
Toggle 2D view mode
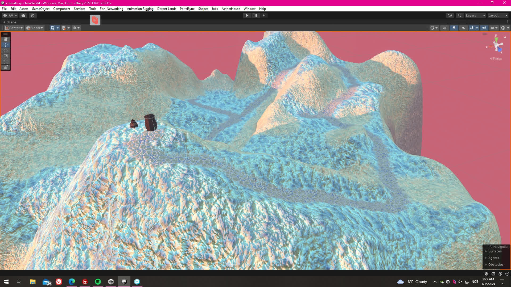(x=444, y=28)
